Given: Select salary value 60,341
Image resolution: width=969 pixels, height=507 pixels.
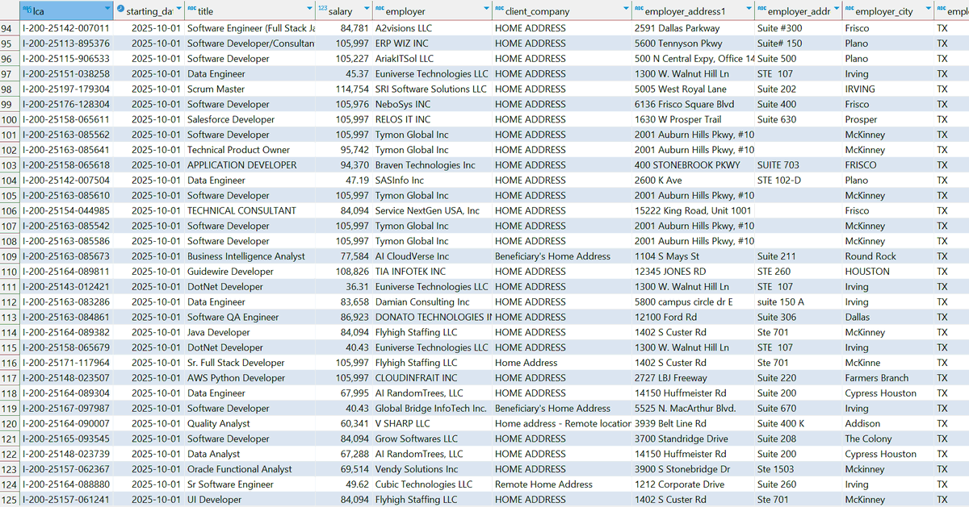Looking at the screenshot, I should pyautogui.click(x=344, y=423).
